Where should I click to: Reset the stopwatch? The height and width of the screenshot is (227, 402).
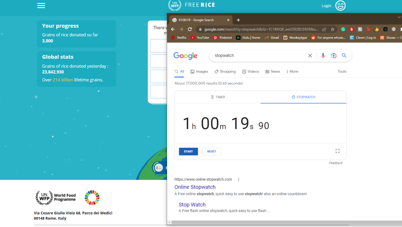click(212, 151)
